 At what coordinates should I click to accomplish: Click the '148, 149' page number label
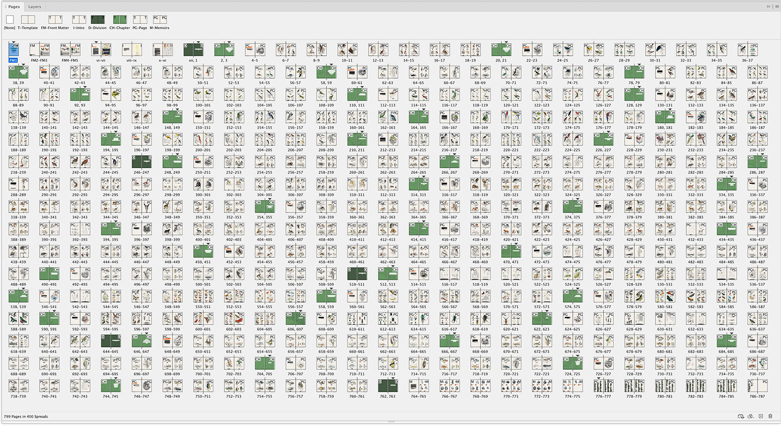(172, 128)
